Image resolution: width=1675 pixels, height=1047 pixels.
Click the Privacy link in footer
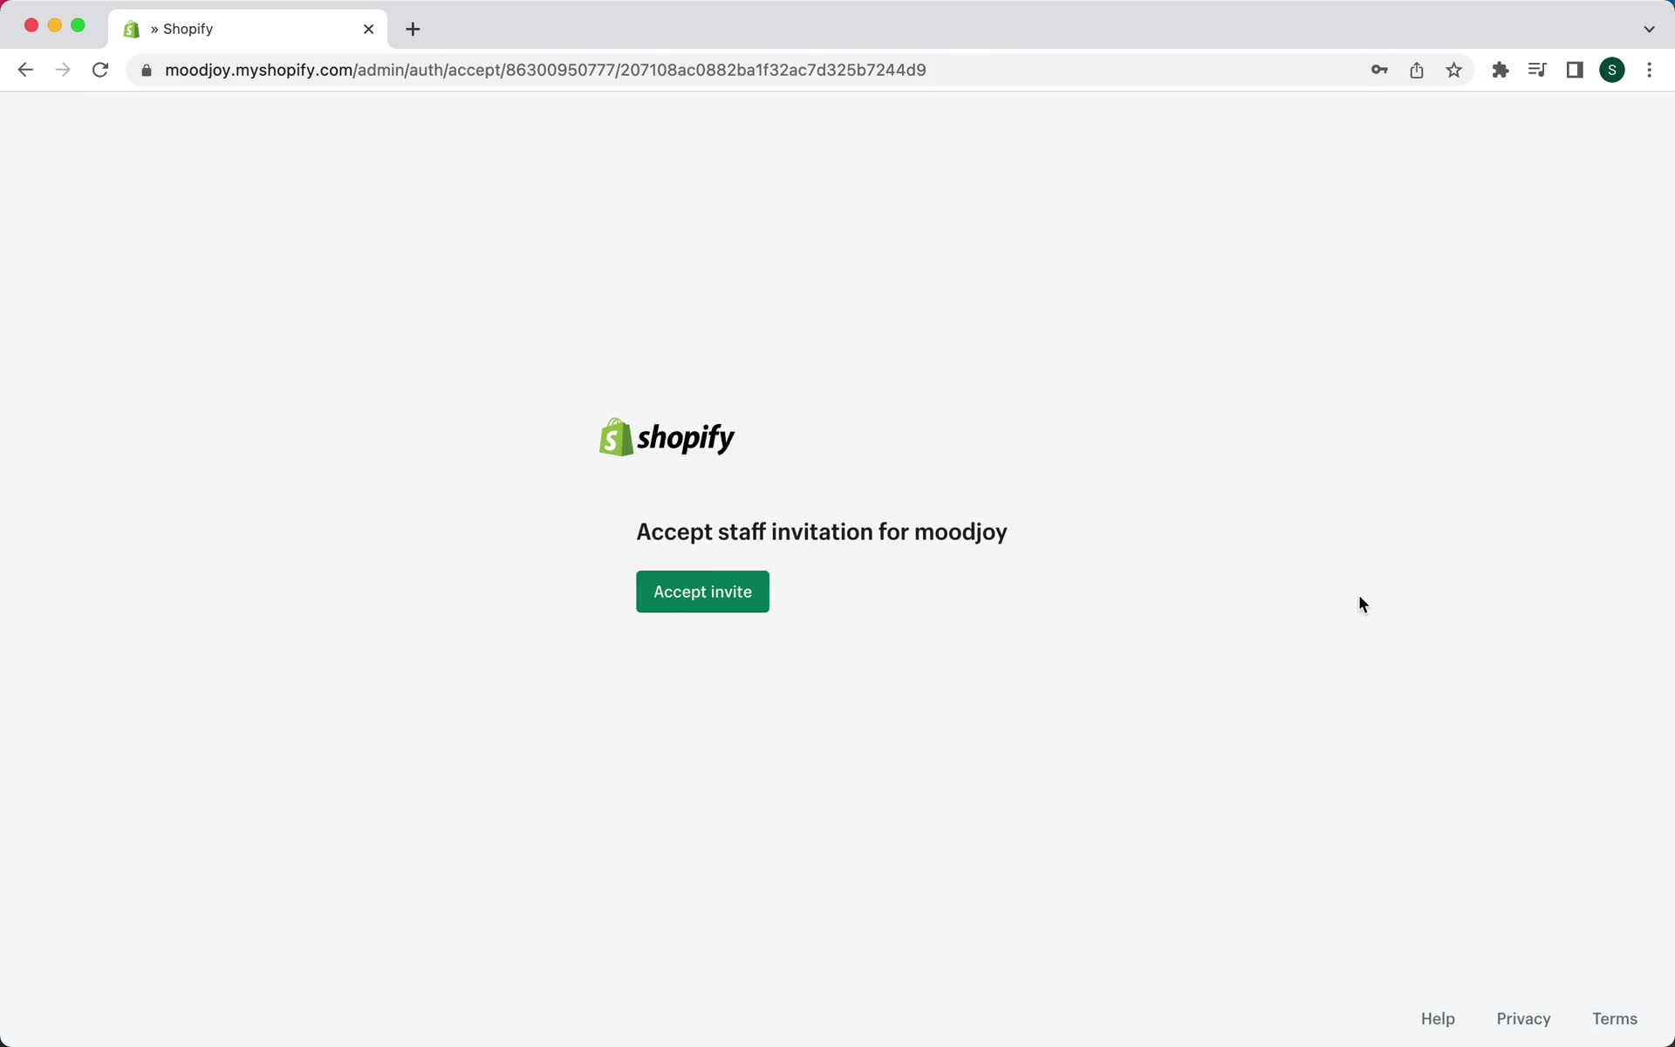point(1524,1018)
